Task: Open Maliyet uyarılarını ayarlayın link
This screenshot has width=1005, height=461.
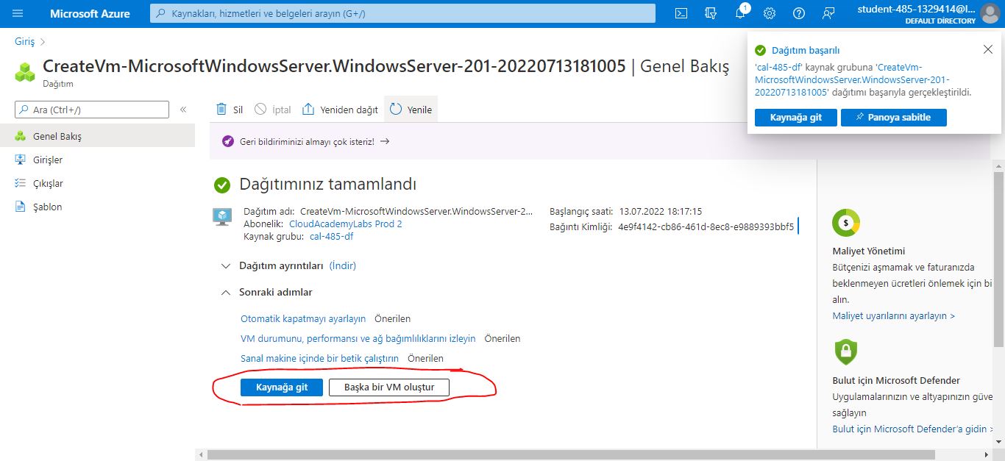Action: 894,315
